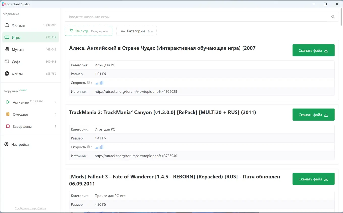The image size is (343, 213).
Task: Click the list-plus icon in Категории button
Action: point(123,31)
